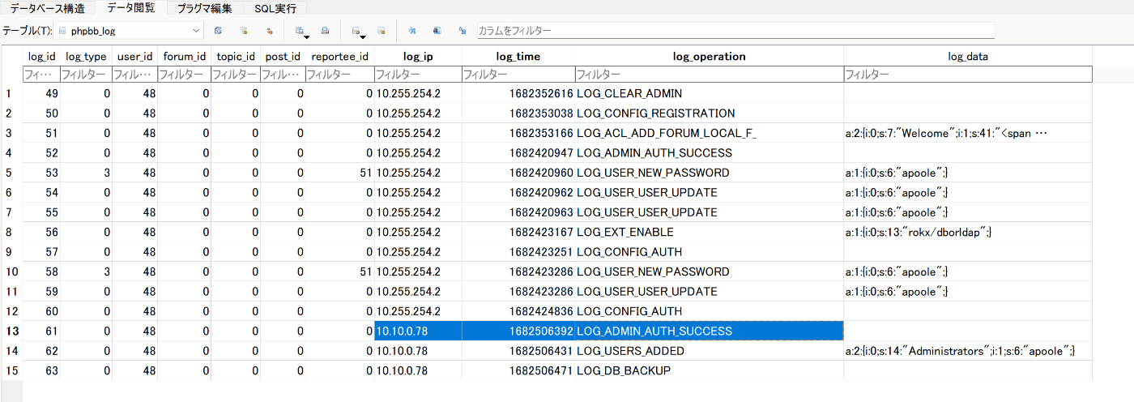Screen dimensions: 1134x402
Task: Select the log_time cell 1682506471
Action: [518, 370]
